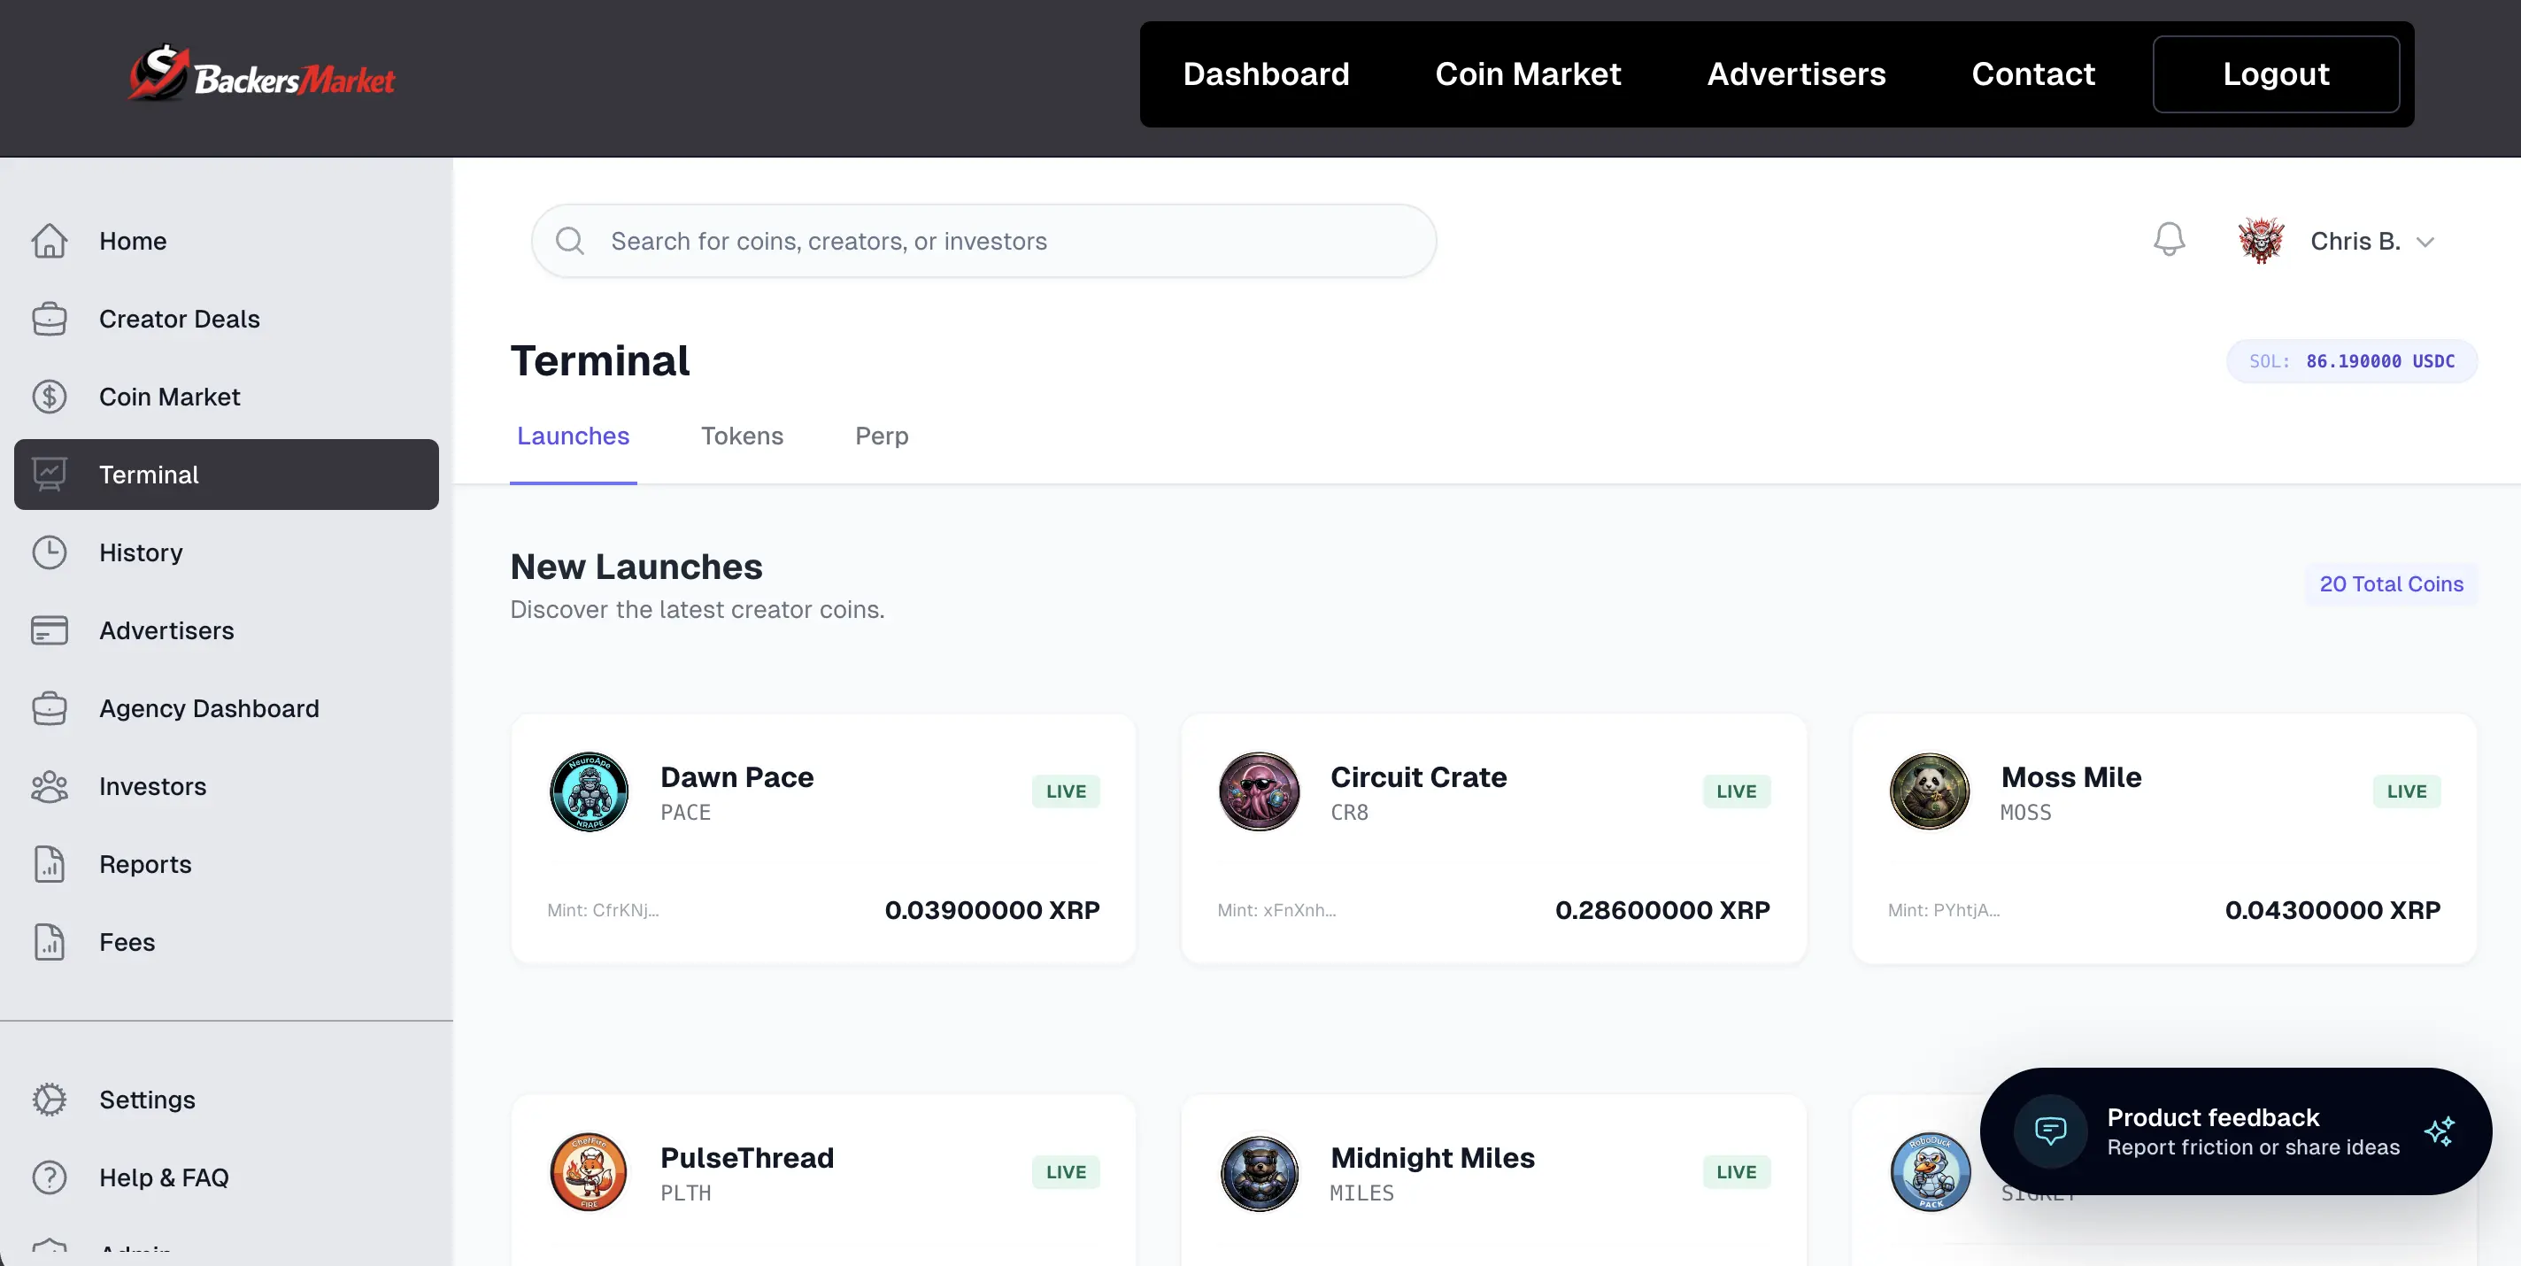Expand the Chris B. user menu chevron

pyautogui.click(x=2425, y=242)
